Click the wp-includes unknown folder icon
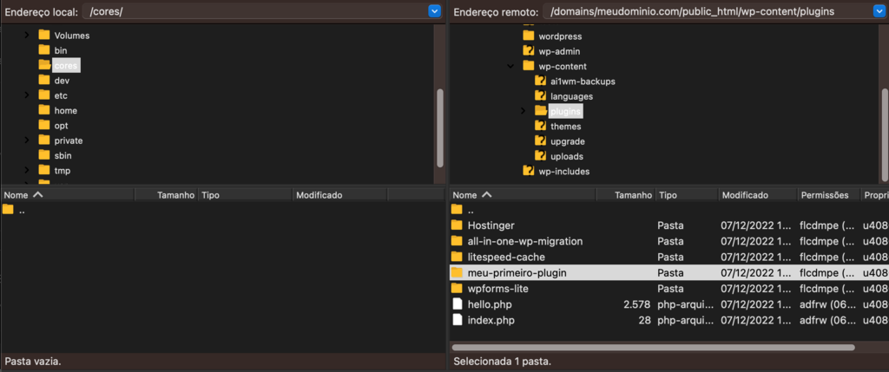Screen dimensions: 889x372 click(529, 171)
